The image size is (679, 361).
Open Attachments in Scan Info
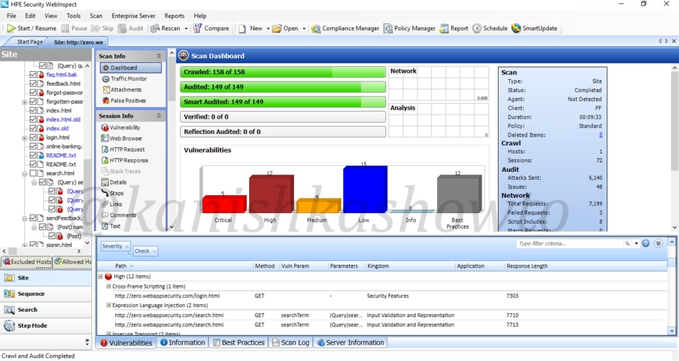coord(122,90)
